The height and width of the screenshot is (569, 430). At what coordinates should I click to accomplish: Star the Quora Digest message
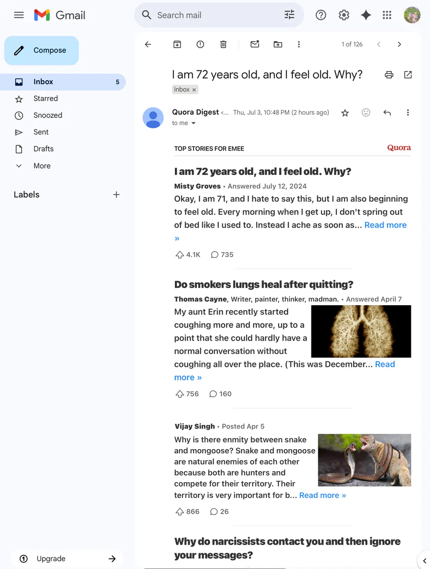click(x=345, y=113)
